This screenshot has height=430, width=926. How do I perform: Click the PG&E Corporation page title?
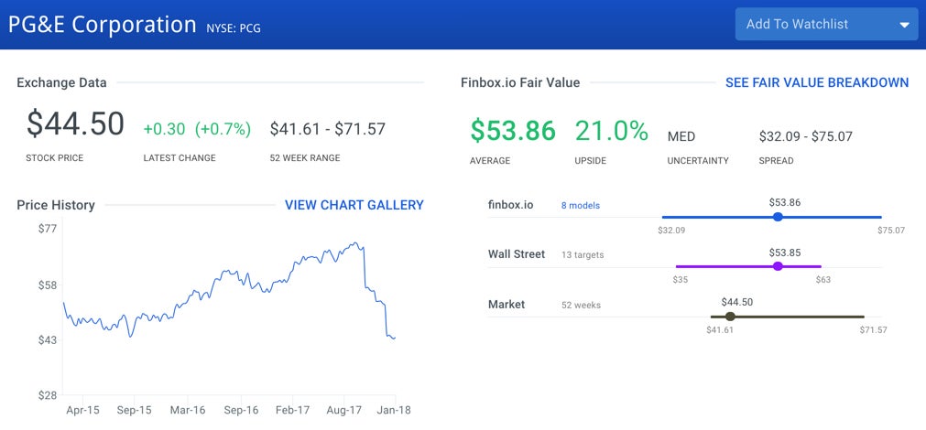pos(102,25)
